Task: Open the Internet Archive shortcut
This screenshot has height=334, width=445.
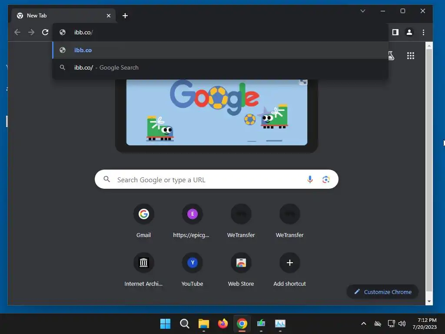Action: pos(143,270)
